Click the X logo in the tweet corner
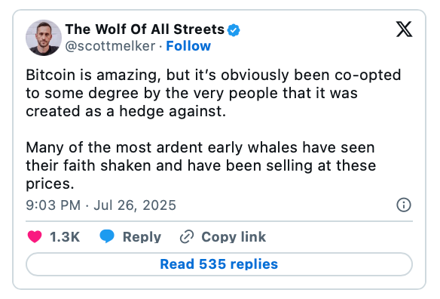Viewport: 440px width, 299px height. tap(404, 29)
